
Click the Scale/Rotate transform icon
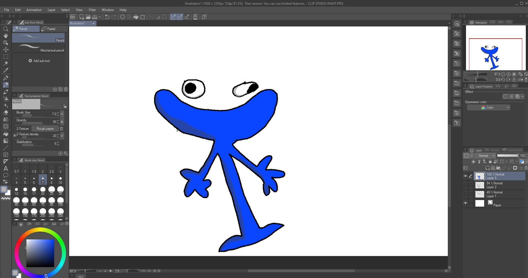tap(142, 17)
